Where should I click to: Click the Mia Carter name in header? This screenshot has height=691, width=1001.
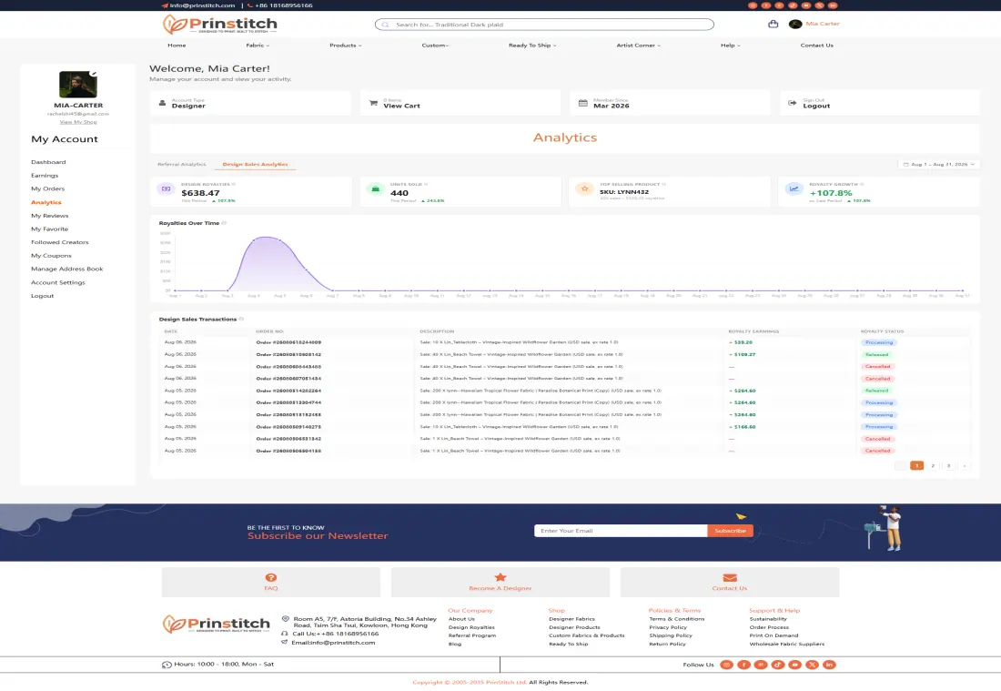(x=823, y=24)
